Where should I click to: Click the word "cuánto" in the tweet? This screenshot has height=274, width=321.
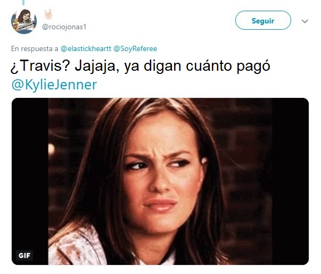(209, 65)
